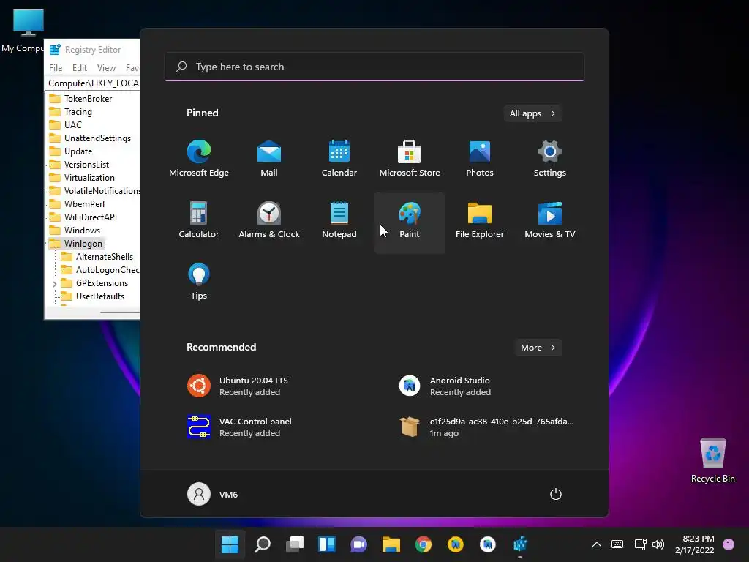The width and height of the screenshot is (749, 562).
Task: Open taskbar Search
Action: point(263,544)
